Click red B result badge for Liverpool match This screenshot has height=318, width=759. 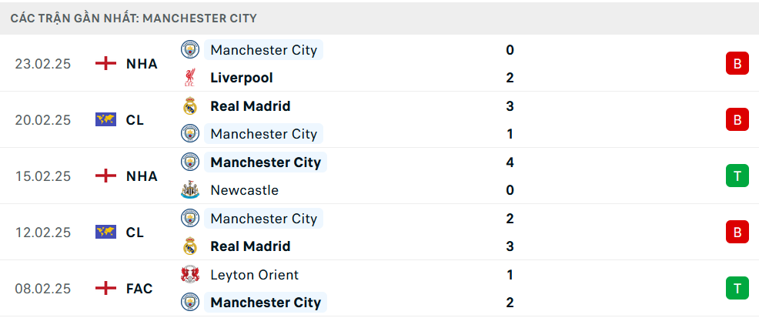click(x=737, y=64)
